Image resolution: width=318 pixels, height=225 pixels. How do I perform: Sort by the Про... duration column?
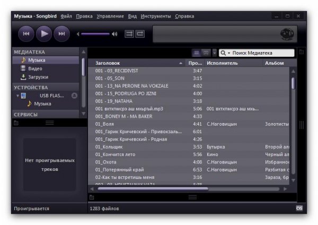pos(195,63)
